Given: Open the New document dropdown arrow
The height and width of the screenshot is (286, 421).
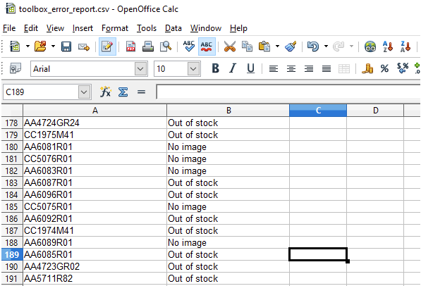Looking at the screenshot, I should pos(28,46).
